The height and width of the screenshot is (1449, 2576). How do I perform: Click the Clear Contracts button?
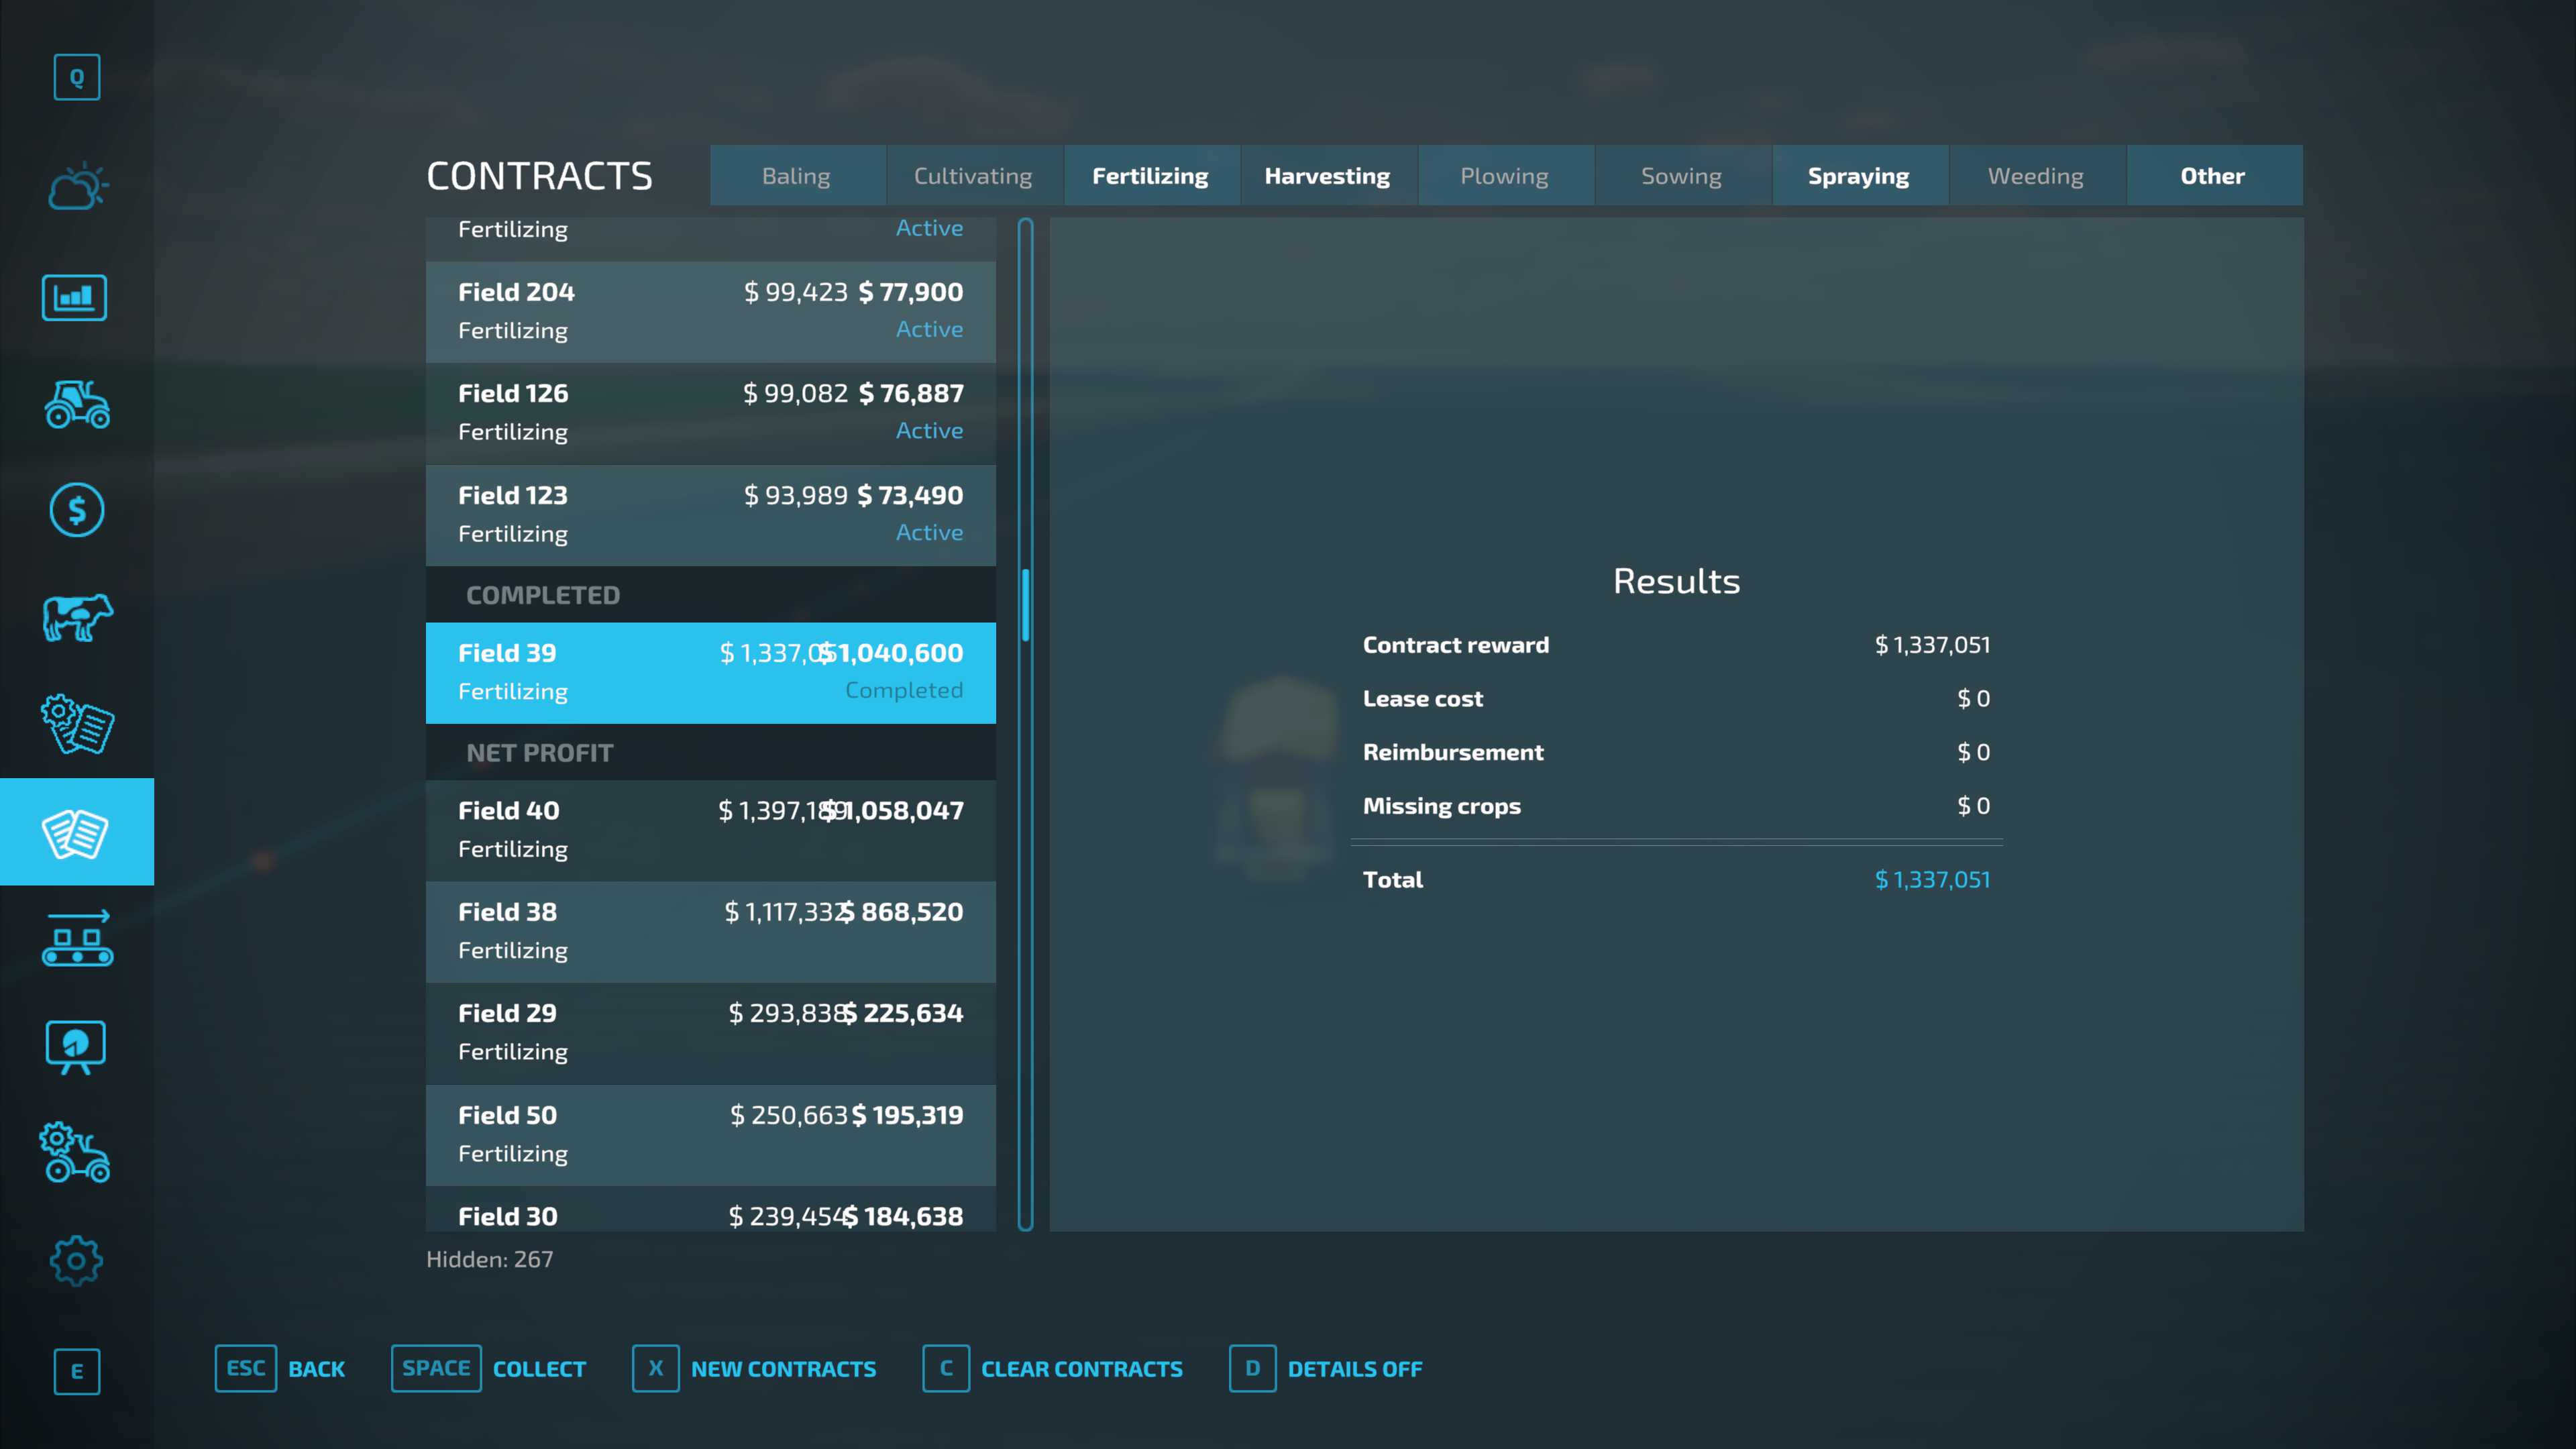[1053, 1368]
